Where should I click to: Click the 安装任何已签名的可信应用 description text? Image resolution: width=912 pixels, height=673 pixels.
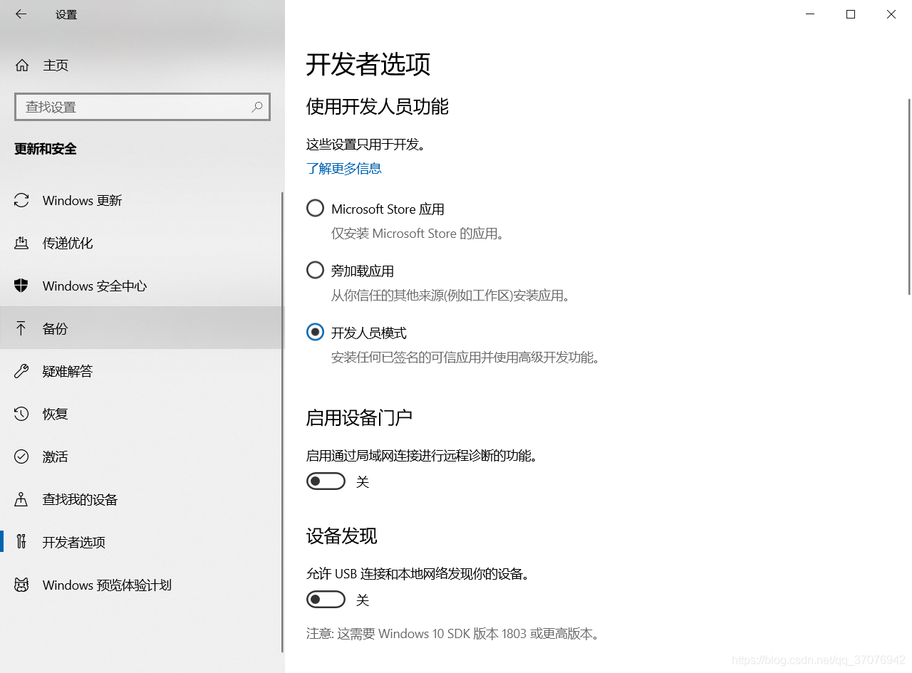point(465,357)
